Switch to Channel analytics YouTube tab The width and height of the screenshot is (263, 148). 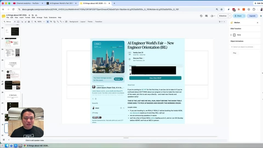point(28,3)
